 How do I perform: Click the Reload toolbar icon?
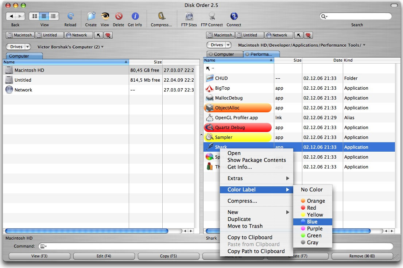pos(70,16)
